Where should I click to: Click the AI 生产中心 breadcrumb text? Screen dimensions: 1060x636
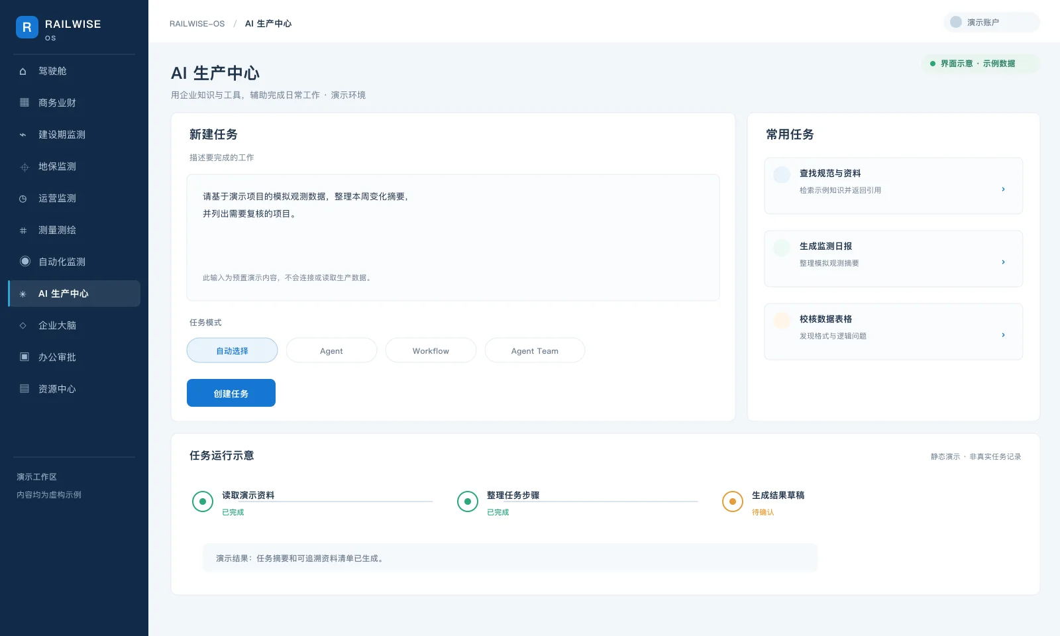pyautogui.click(x=268, y=24)
